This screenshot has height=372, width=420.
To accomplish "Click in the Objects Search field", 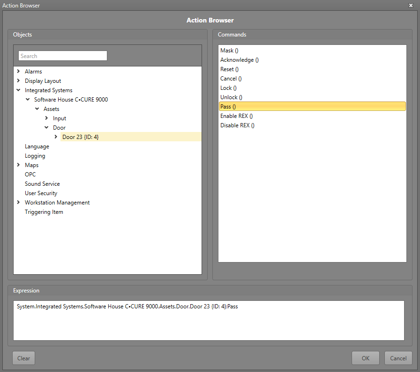I will tap(63, 56).
